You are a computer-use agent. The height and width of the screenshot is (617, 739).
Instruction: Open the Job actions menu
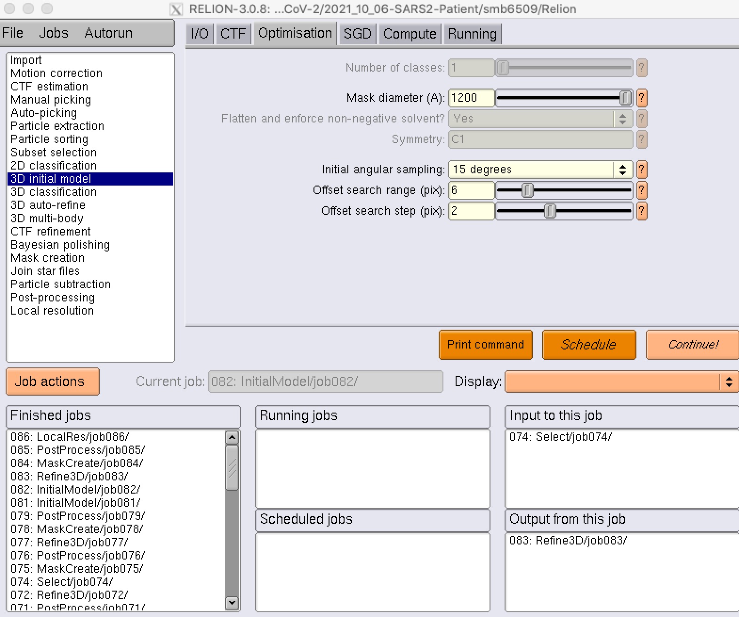click(x=52, y=382)
